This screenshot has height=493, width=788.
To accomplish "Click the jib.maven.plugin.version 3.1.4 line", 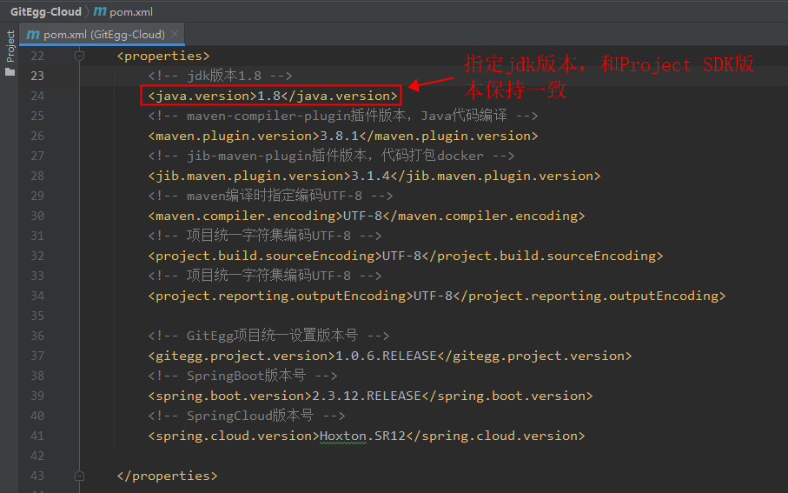I will click(374, 176).
